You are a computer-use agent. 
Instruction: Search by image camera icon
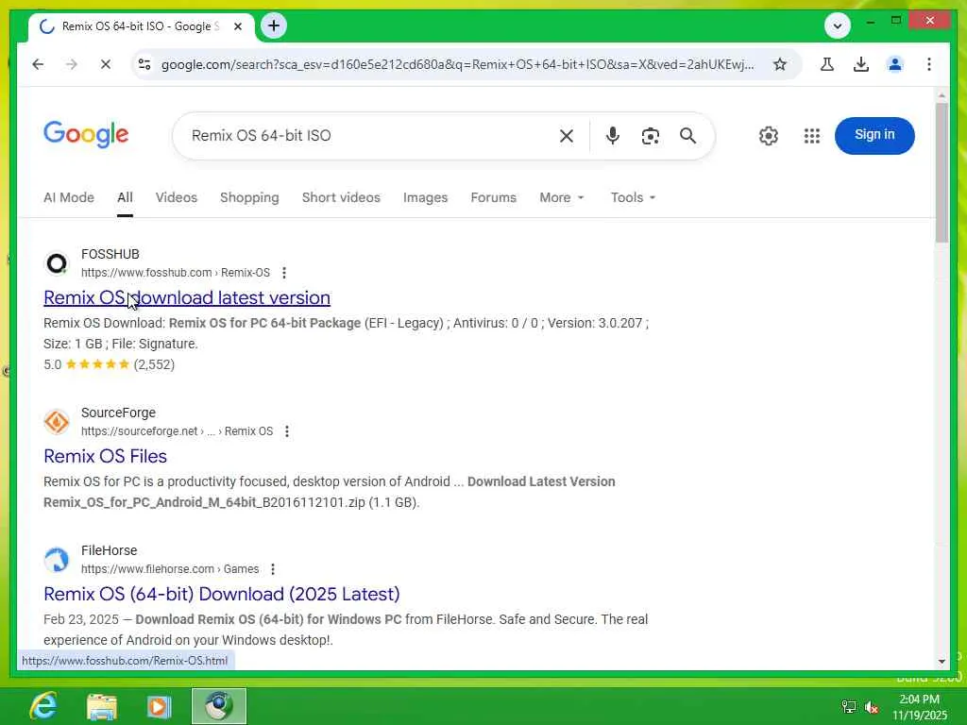click(651, 136)
